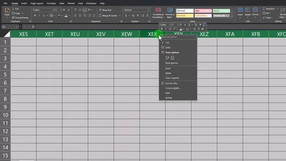Viewport: 286px width, 161px height.
Task: Toggle Bold in the ribbon Font group
Action: tap(35, 16)
